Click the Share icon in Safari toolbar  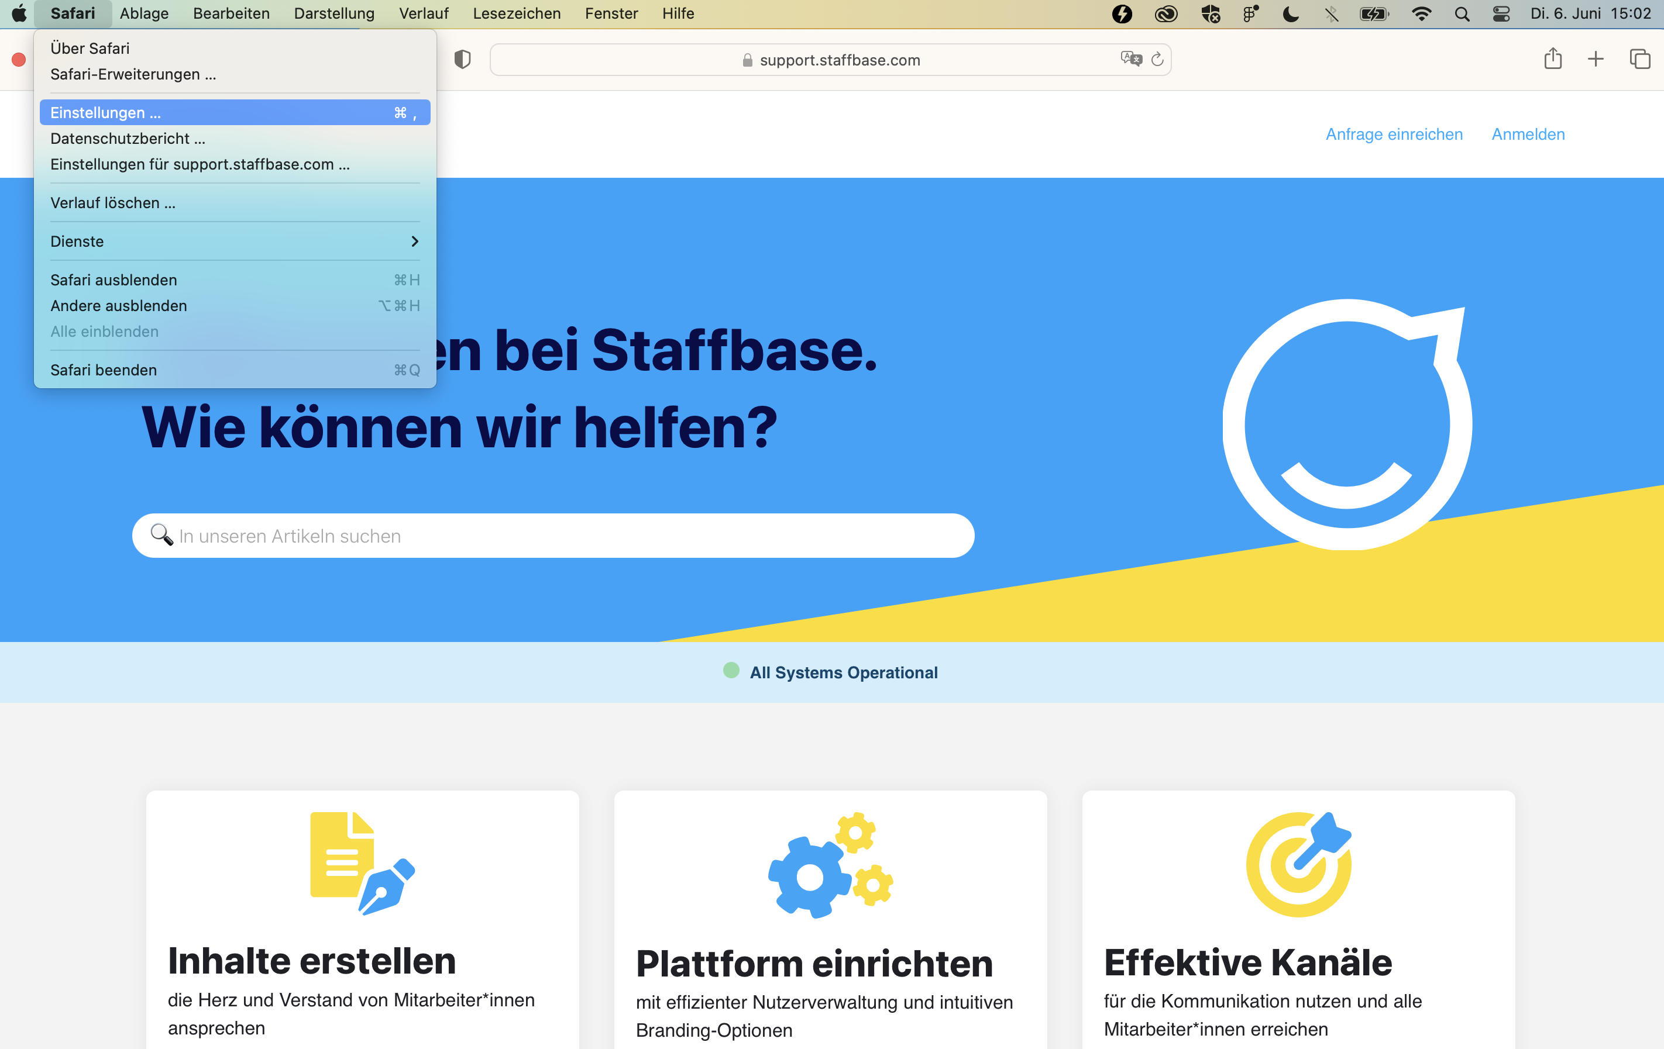(x=1553, y=58)
